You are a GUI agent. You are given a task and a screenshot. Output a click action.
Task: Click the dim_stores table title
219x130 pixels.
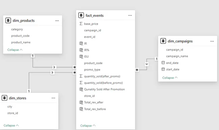pos(18,98)
